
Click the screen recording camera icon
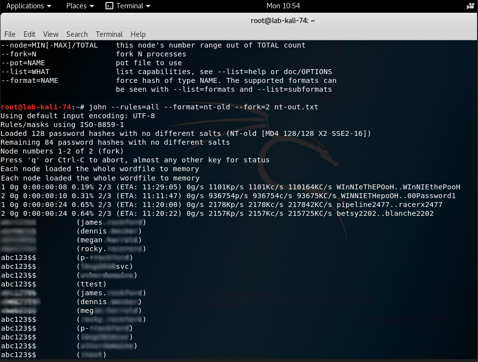470,6
